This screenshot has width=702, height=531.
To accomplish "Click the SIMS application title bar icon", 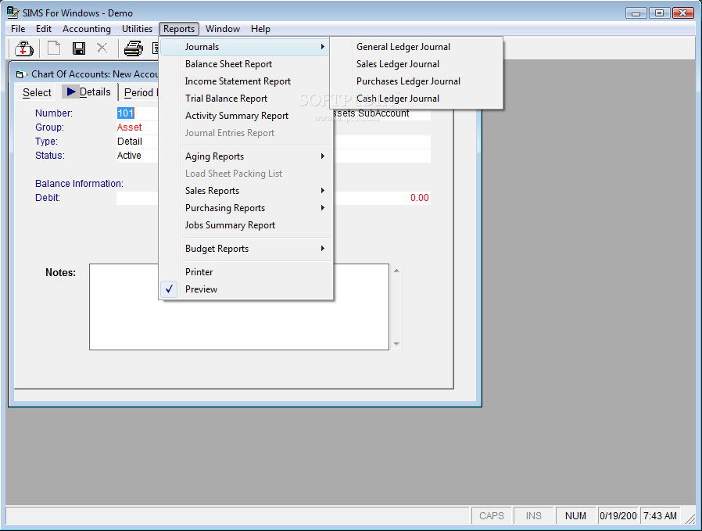I will pos(13,13).
